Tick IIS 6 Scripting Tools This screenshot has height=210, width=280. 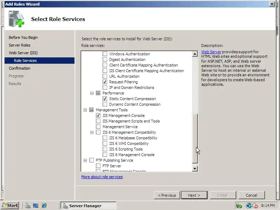[x=105, y=149]
